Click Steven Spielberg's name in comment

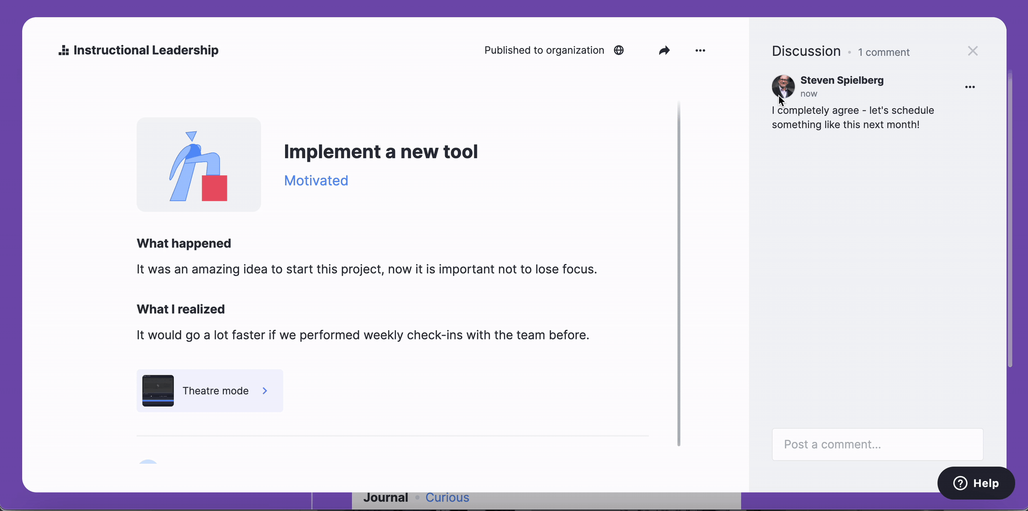pos(842,80)
